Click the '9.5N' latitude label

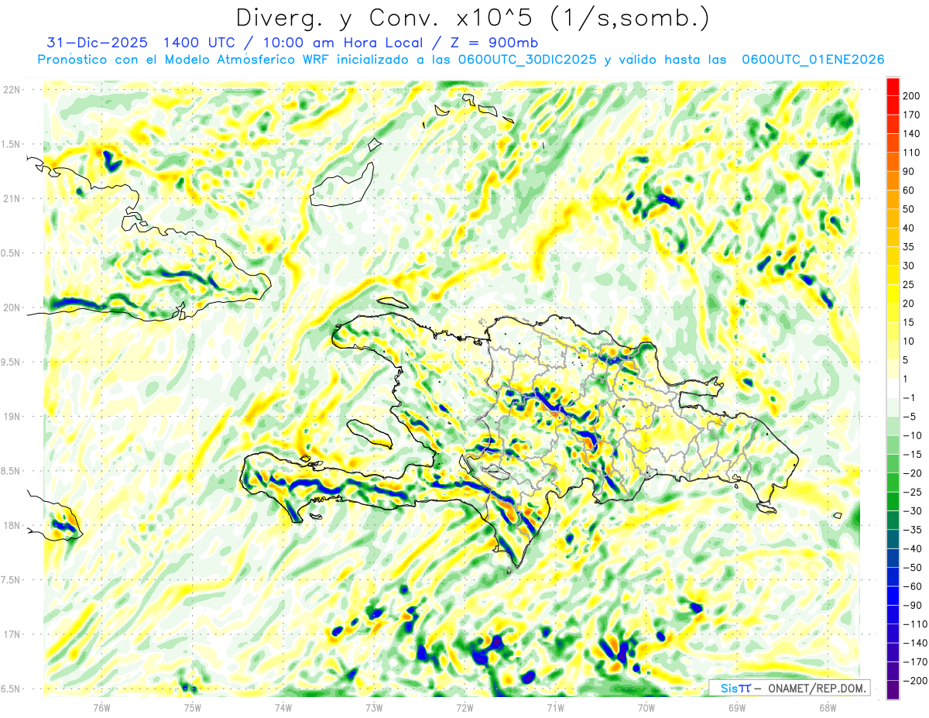click(12, 362)
